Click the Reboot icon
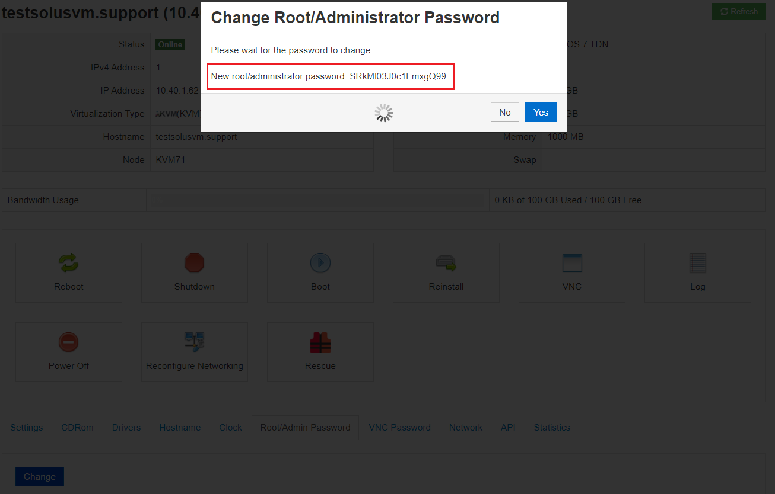The image size is (775, 494). 69,262
